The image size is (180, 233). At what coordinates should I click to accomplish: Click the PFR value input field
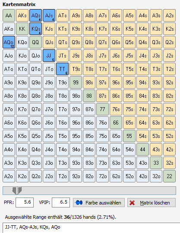(x=25, y=202)
